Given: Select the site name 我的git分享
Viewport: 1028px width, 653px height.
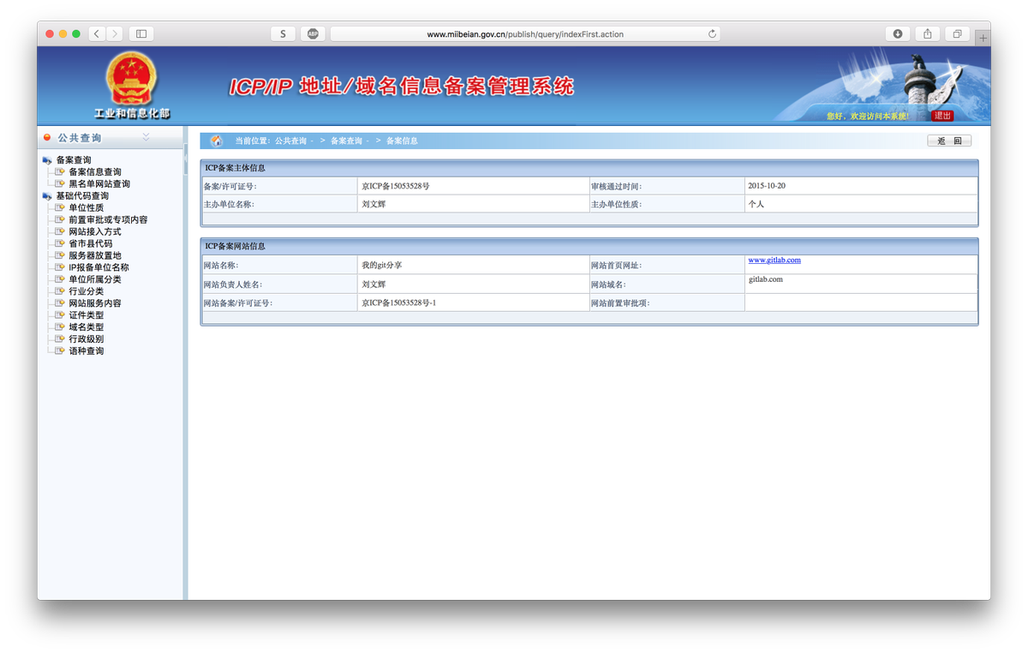Looking at the screenshot, I should (x=382, y=265).
